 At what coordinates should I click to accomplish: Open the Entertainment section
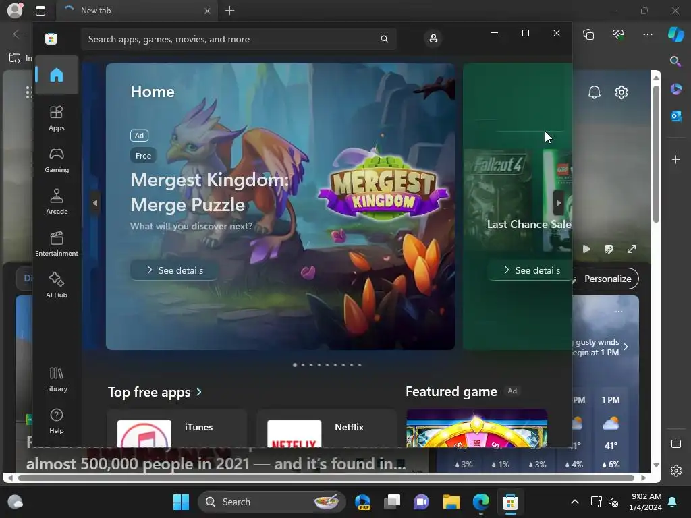tap(57, 243)
